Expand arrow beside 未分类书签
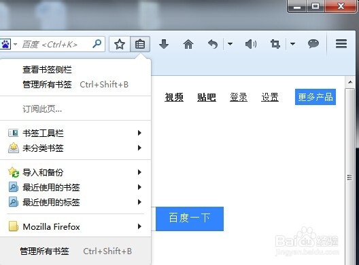Screen dimensions: 359x265 click(139, 148)
